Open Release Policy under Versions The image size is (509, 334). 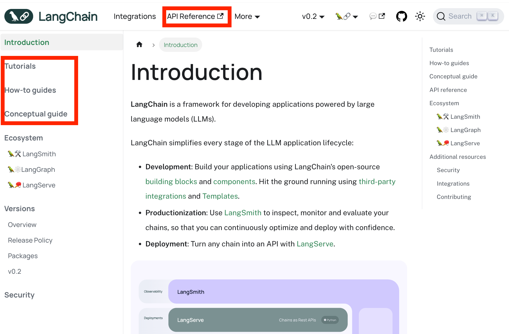pyautogui.click(x=30, y=240)
